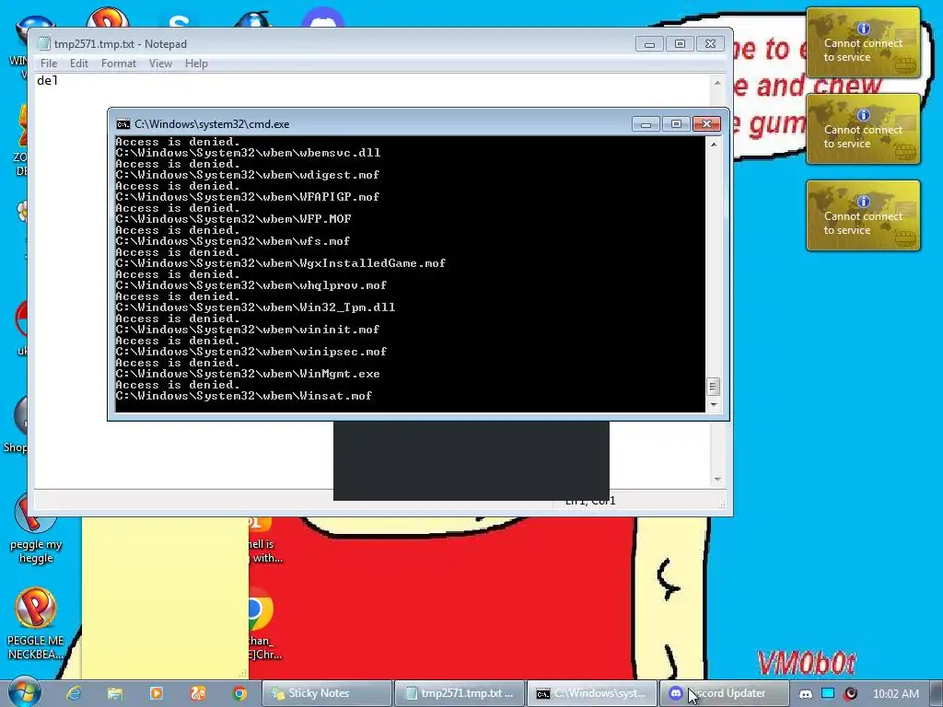Click the info icon on bottom weather gadget
Image resolution: width=943 pixels, height=707 pixels.
(864, 202)
